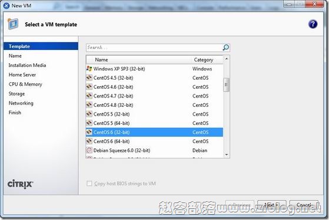The height and width of the screenshot is (220, 329).
Task: Click the CentOS 4.5 (32-bit) row icon
Action: point(89,78)
